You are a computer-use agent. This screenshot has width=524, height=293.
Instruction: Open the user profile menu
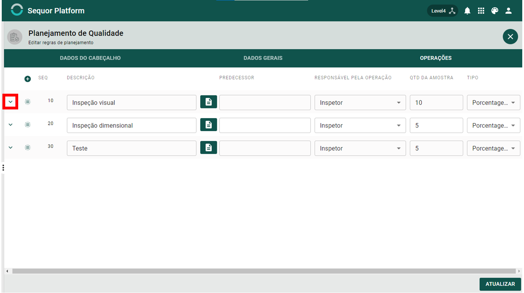pos(509,11)
